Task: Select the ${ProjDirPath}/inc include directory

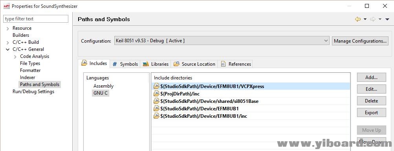Action: pyautogui.click(x=251, y=93)
